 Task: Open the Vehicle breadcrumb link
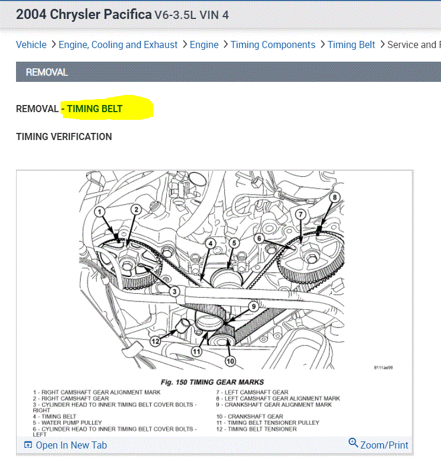click(x=31, y=45)
